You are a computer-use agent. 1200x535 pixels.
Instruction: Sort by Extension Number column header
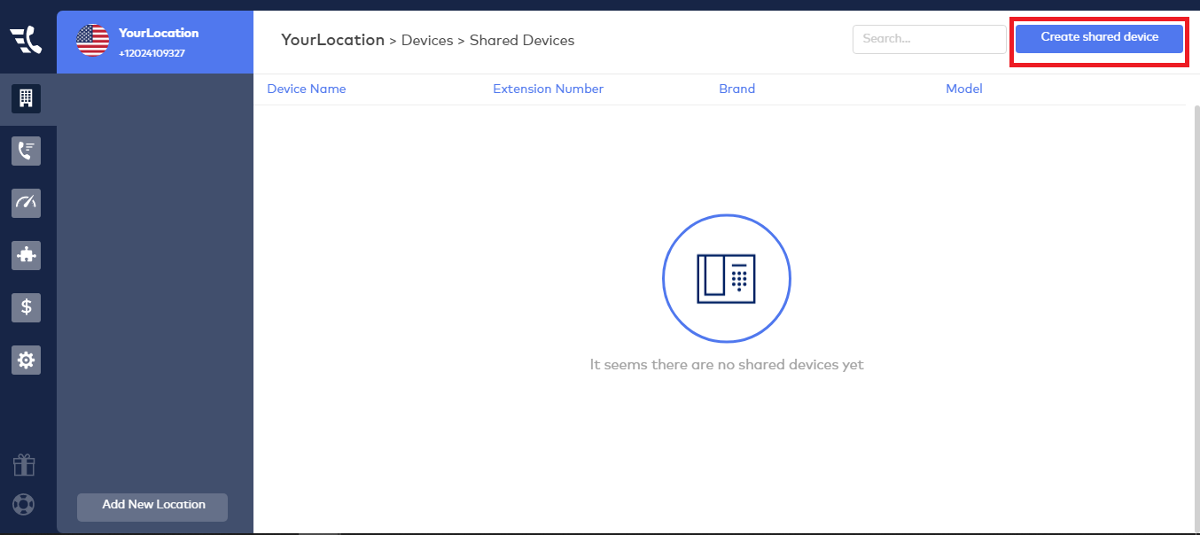click(549, 89)
